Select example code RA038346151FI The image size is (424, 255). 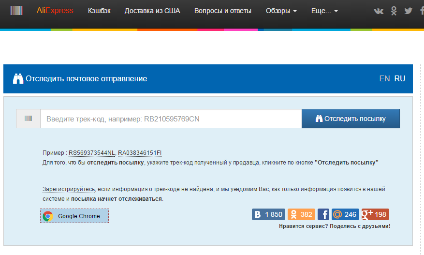coord(140,153)
